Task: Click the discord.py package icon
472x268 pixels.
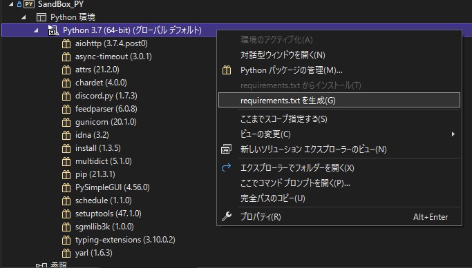Action: pyautogui.click(x=66, y=96)
